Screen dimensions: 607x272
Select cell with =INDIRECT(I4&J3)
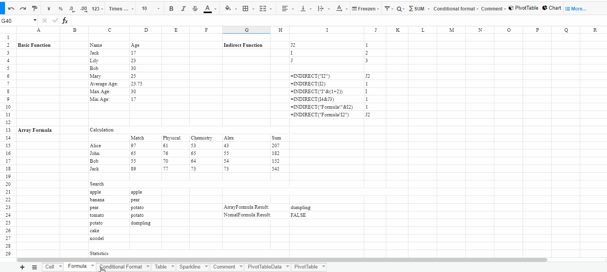(327, 99)
